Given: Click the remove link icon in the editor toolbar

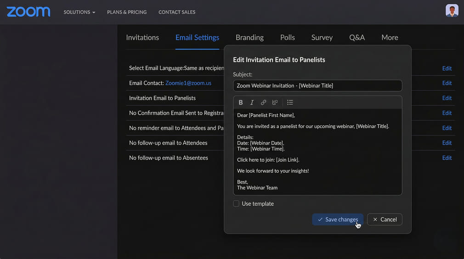Looking at the screenshot, I should pyautogui.click(x=275, y=102).
